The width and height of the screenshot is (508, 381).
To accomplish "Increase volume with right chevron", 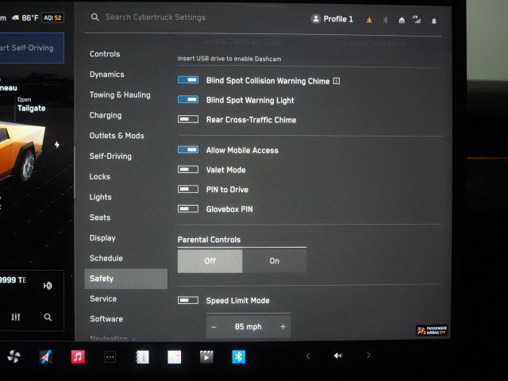I will 368,356.
